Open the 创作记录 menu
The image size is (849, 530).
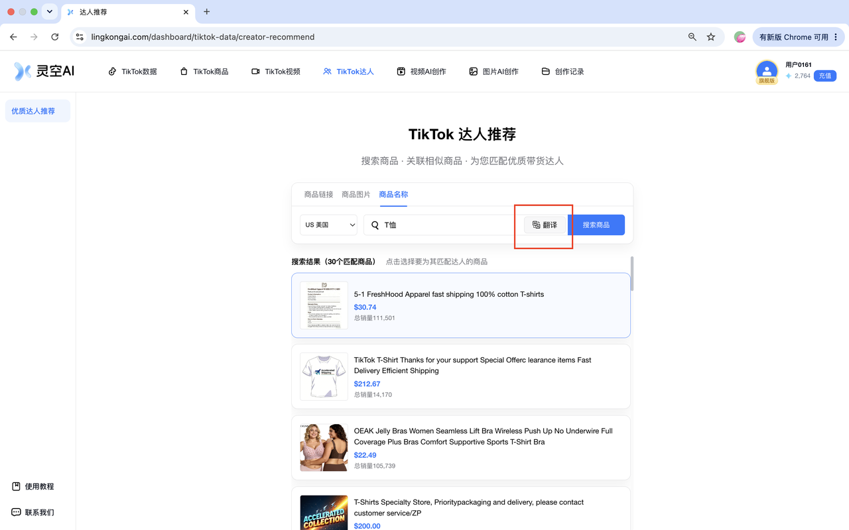pos(562,72)
